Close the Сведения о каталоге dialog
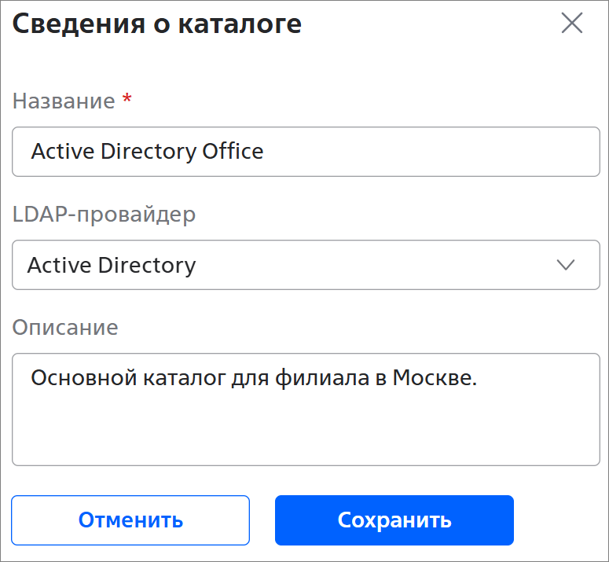Viewport: 609px width, 562px height. [572, 23]
